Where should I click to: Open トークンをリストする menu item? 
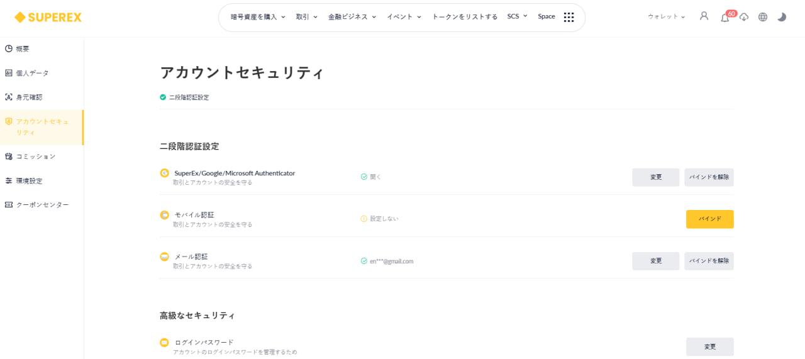tap(465, 17)
